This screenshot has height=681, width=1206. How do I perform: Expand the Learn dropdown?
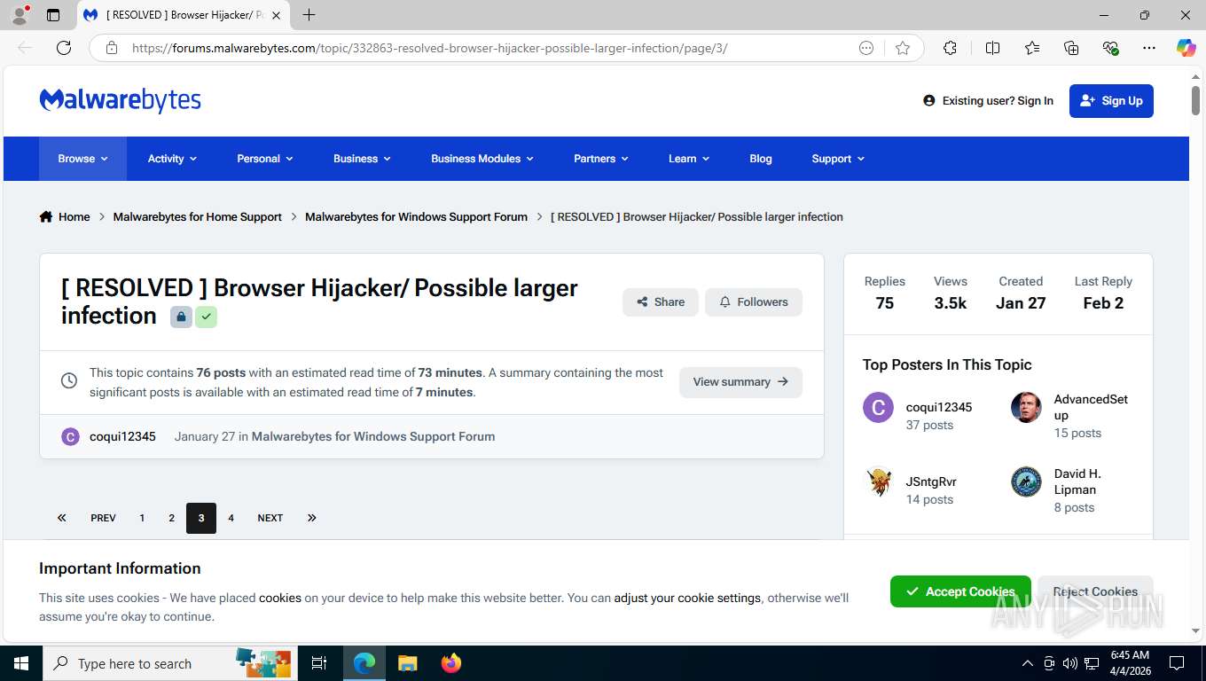(689, 159)
